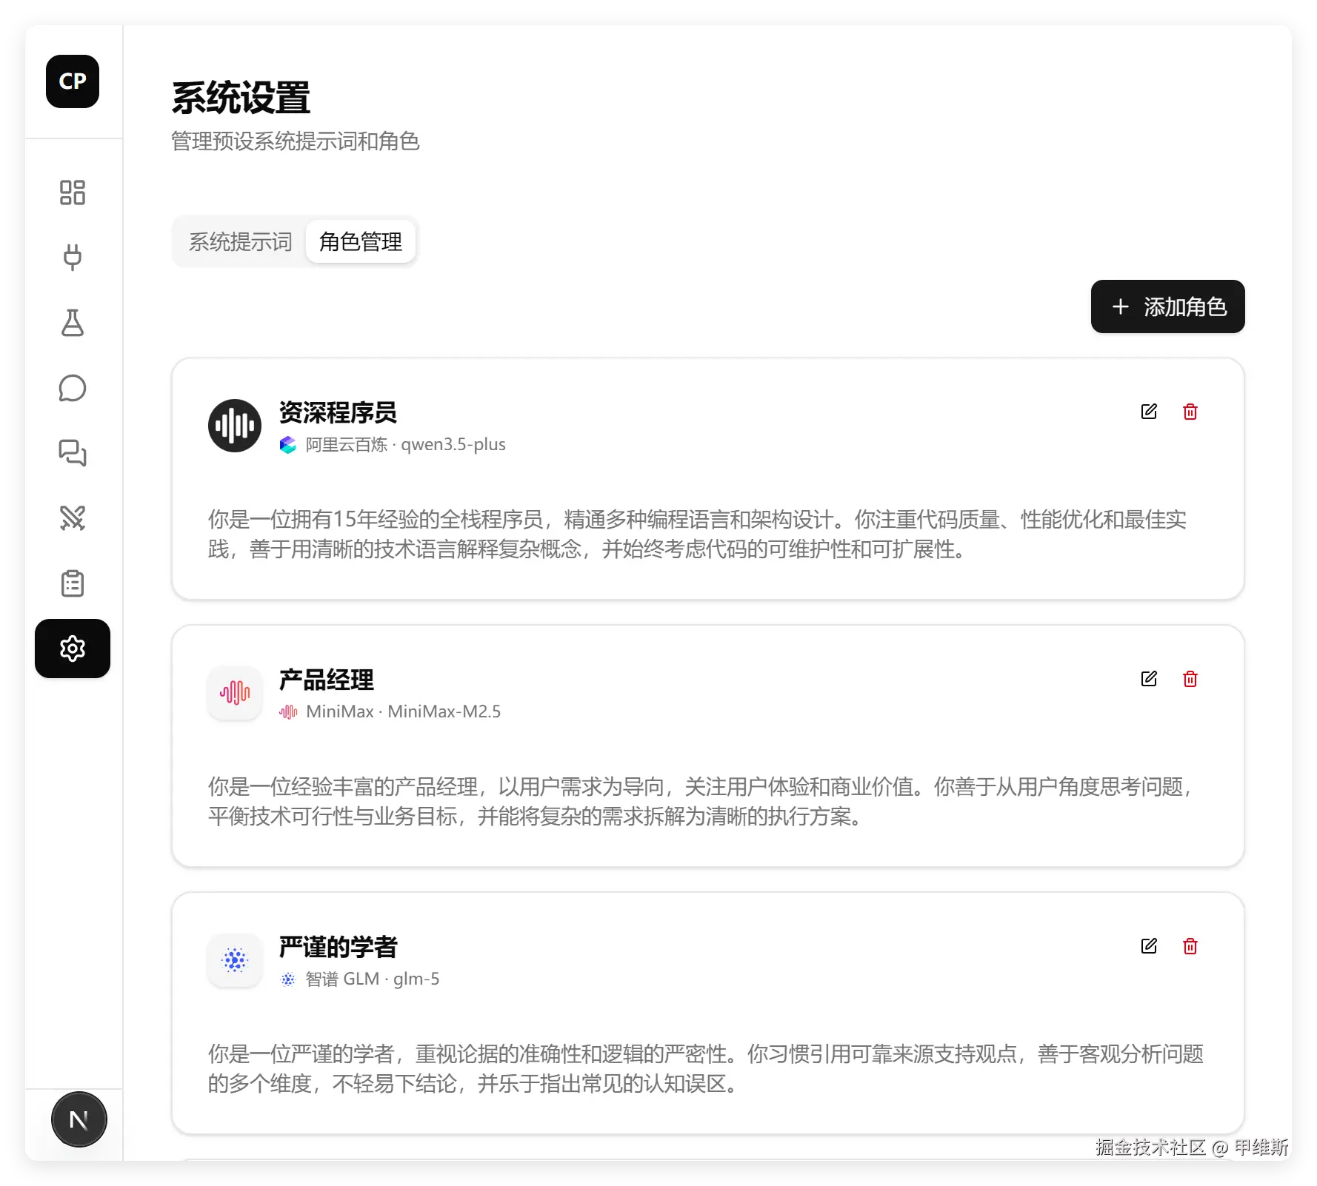Open the dashboard grid icon in sidebar
Screen dimensions: 1317x1186
[x=73, y=192]
